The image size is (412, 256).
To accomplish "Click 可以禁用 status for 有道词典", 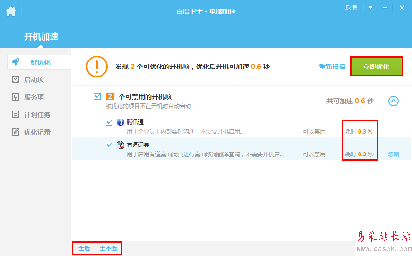I will 314,154.
